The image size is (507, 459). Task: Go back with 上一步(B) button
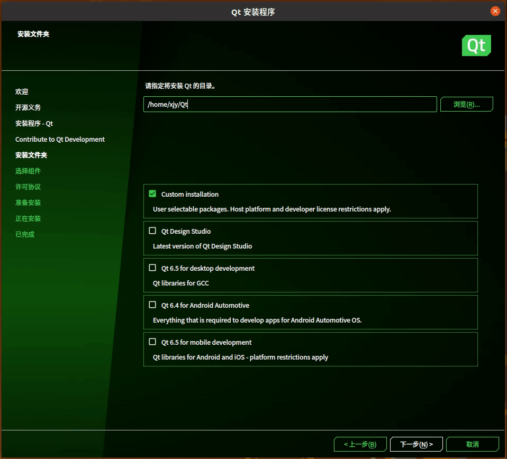point(360,445)
